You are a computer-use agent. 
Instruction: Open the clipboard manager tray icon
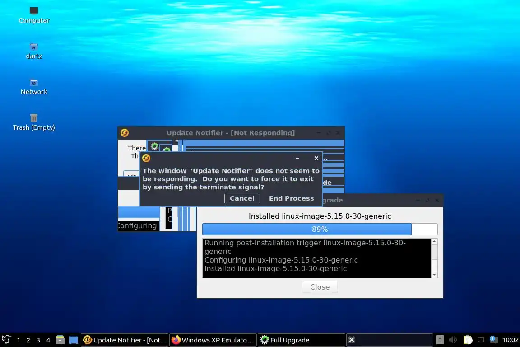[468, 340]
